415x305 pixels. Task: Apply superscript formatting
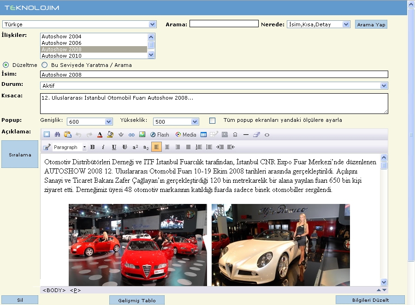pyautogui.click(x=135, y=147)
